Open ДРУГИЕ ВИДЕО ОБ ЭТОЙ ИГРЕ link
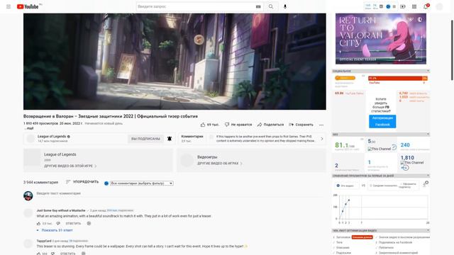The height and width of the screenshot is (255, 454). 70,166
